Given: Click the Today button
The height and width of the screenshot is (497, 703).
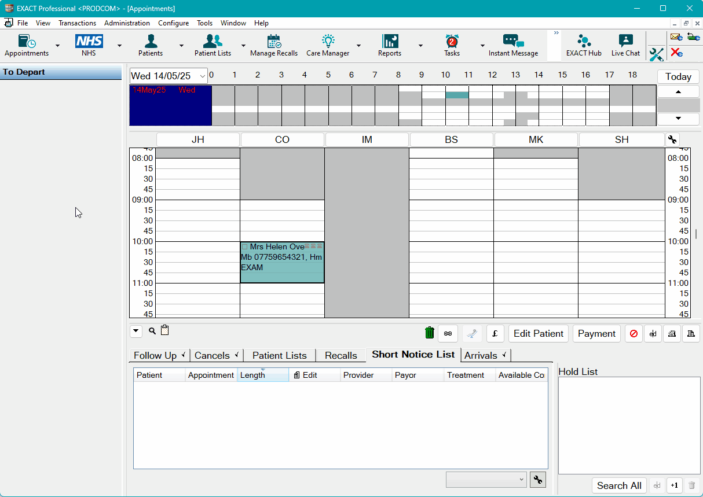Looking at the screenshot, I should click(x=678, y=77).
